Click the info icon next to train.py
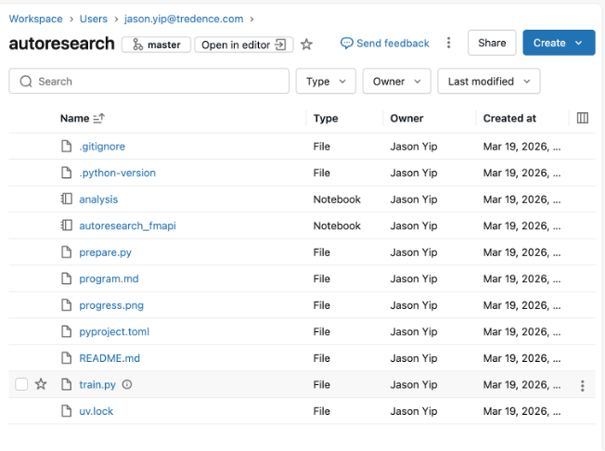This screenshot has width=605, height=451. (127, 385)
